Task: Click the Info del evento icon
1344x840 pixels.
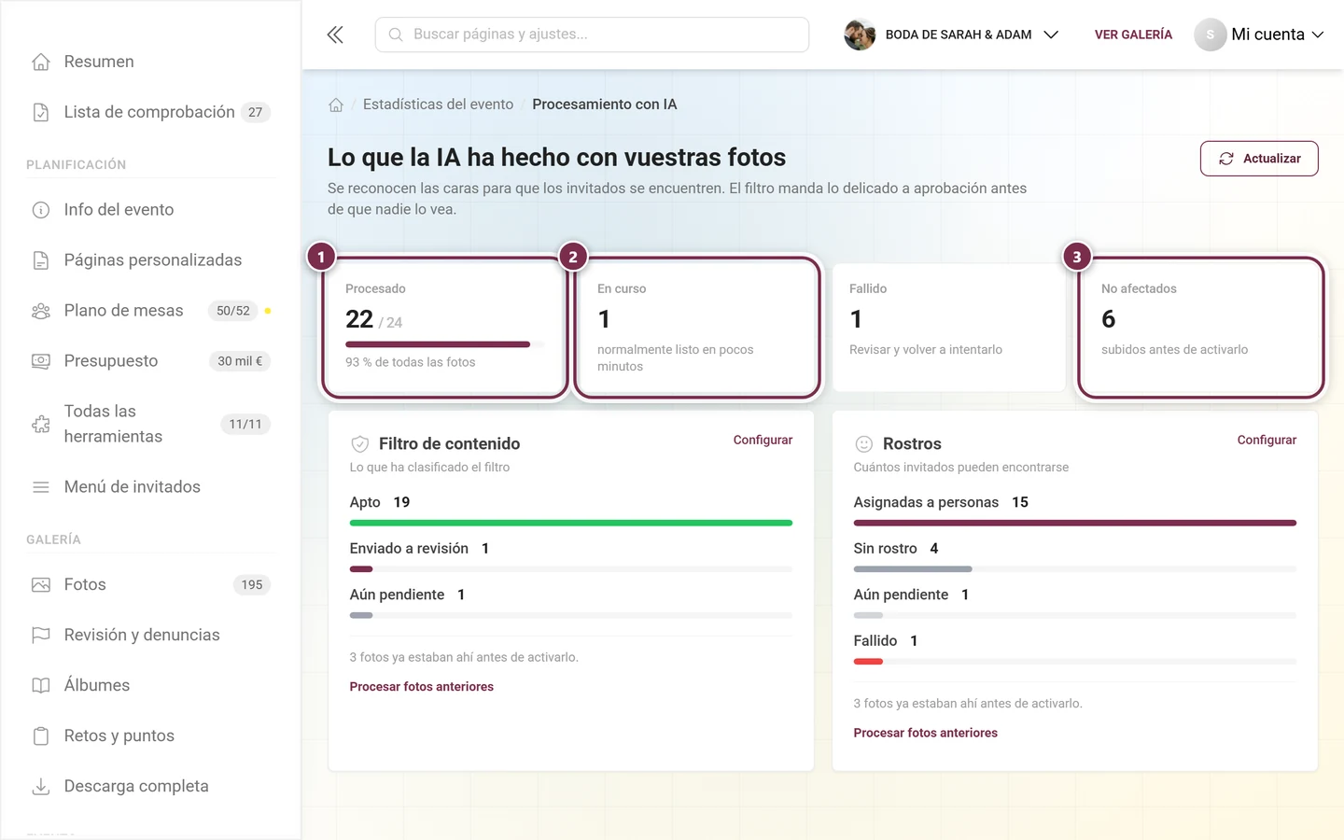Action: click(x=41, y=210)
